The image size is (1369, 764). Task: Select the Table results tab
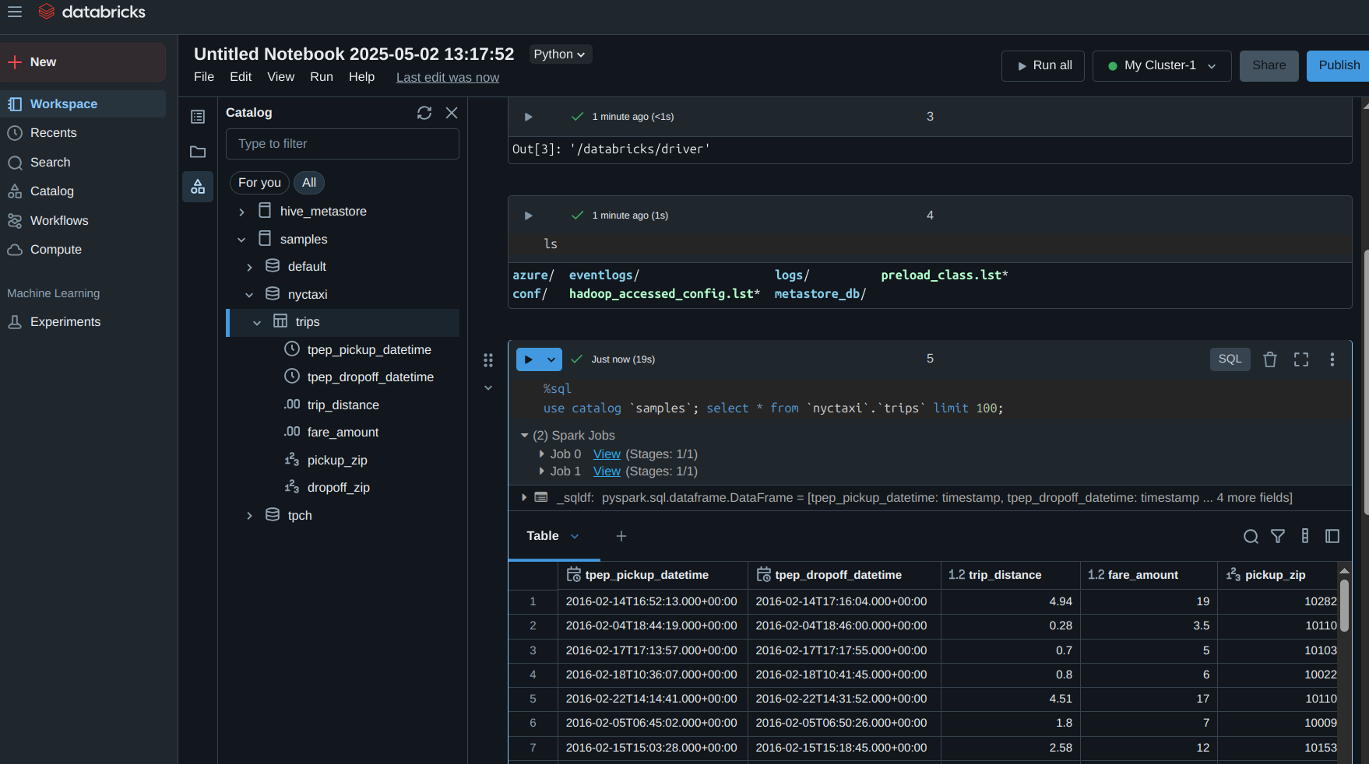point(543,536)
